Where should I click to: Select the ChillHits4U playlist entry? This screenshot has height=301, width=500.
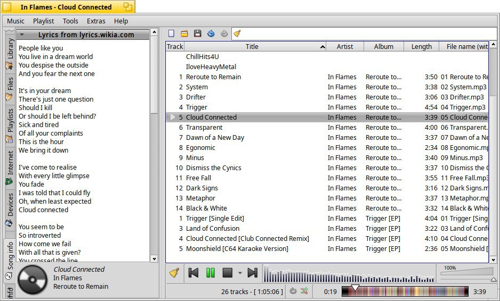(327, 56)
